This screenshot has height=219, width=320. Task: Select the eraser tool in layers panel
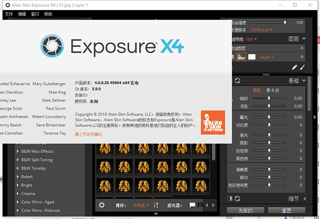tap(294, 68)
